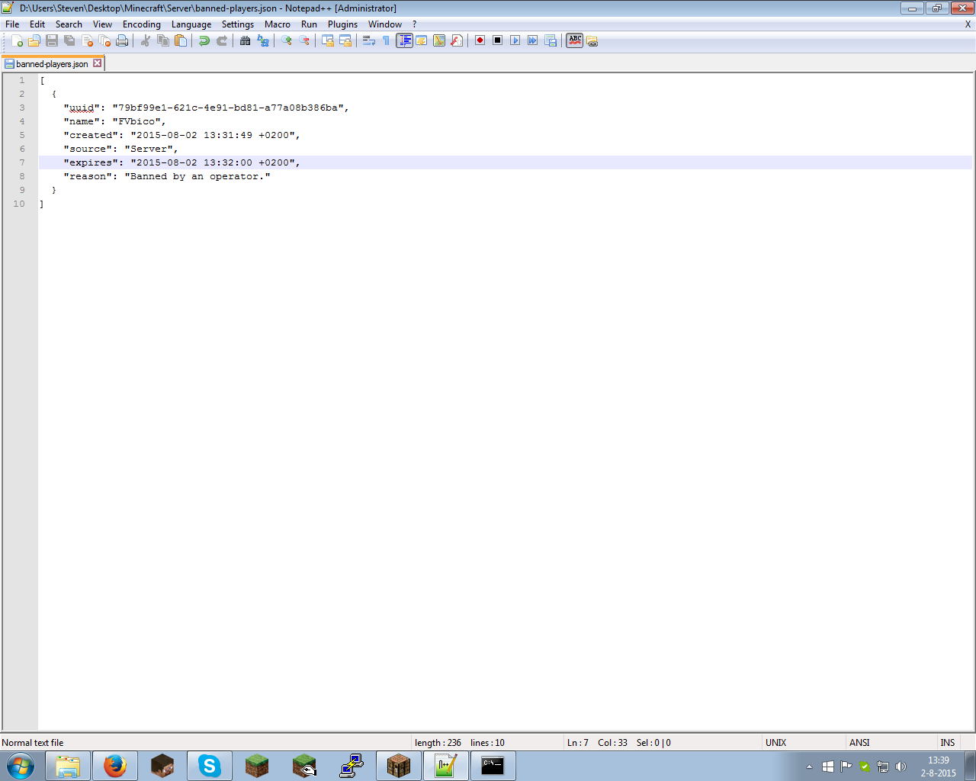Open the Search menu
This screenshot has height=781, width=976.
coord(69,24)
